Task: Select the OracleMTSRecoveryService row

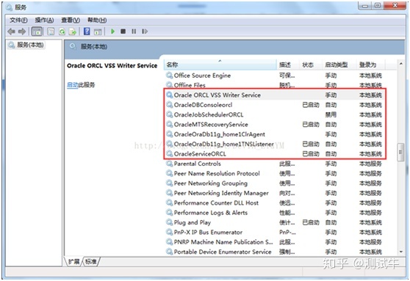Action: click(x=274, y=124)
